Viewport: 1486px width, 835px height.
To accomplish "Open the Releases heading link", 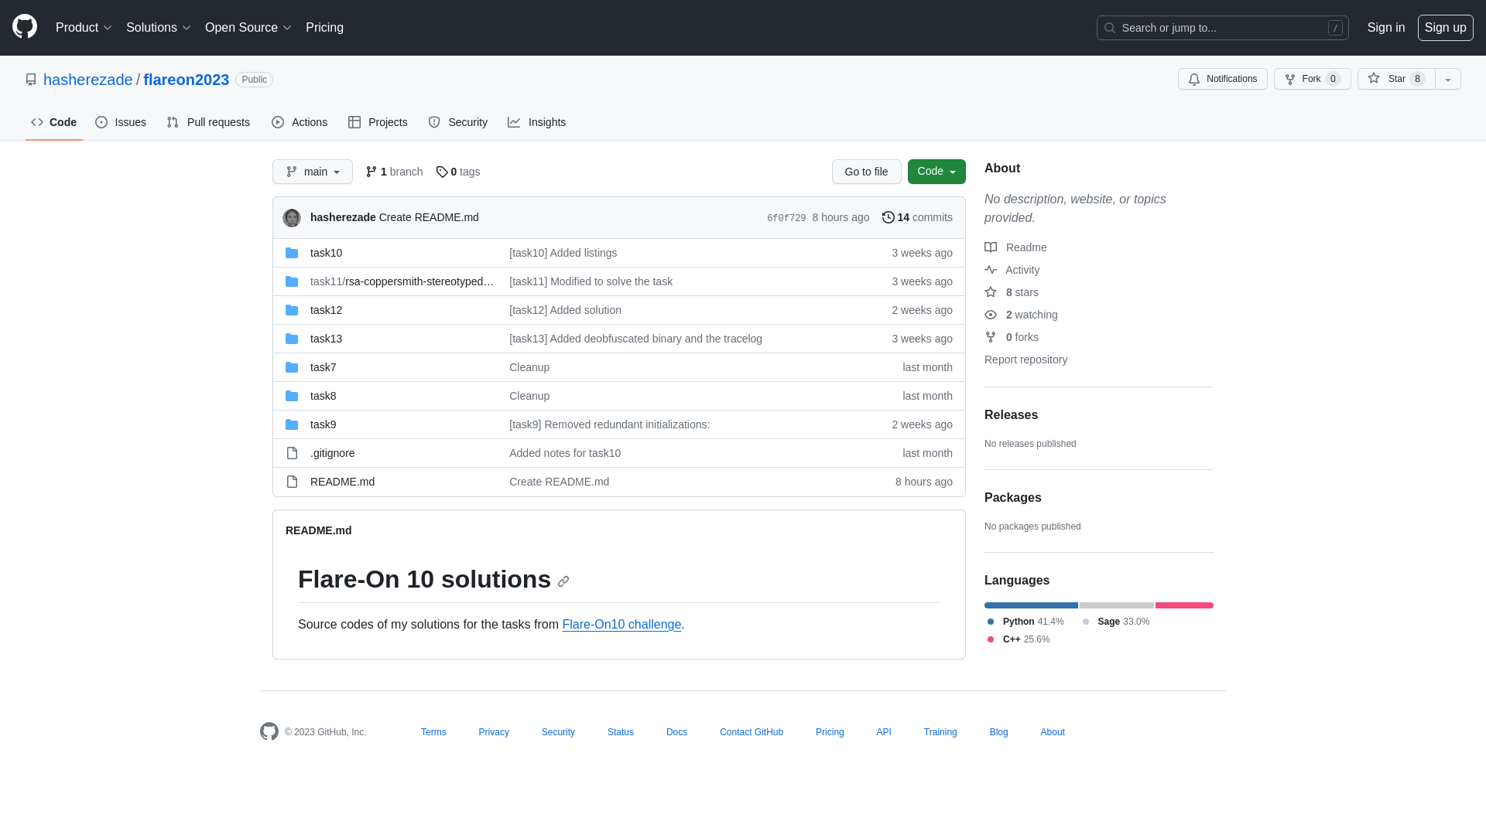I will coord(1011,415).
